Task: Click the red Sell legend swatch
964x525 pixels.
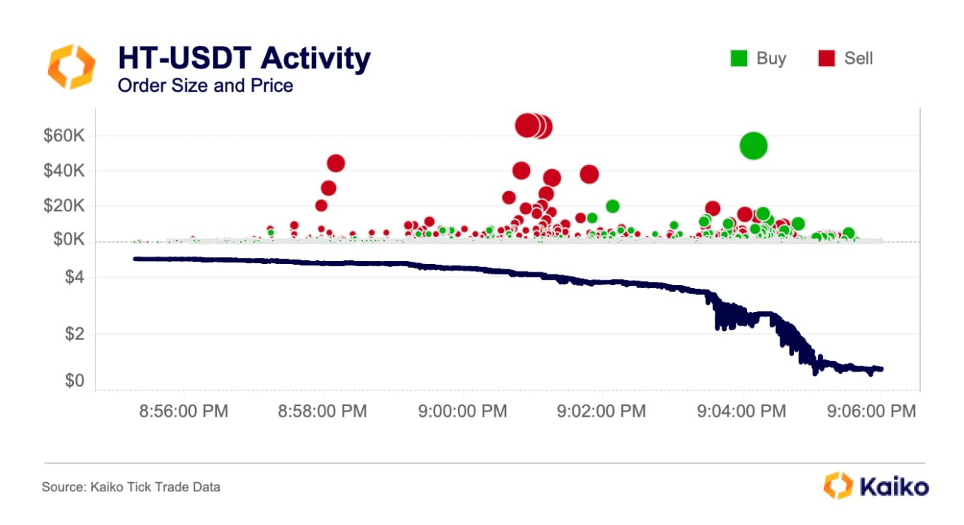Action: (x=826, y=59)
